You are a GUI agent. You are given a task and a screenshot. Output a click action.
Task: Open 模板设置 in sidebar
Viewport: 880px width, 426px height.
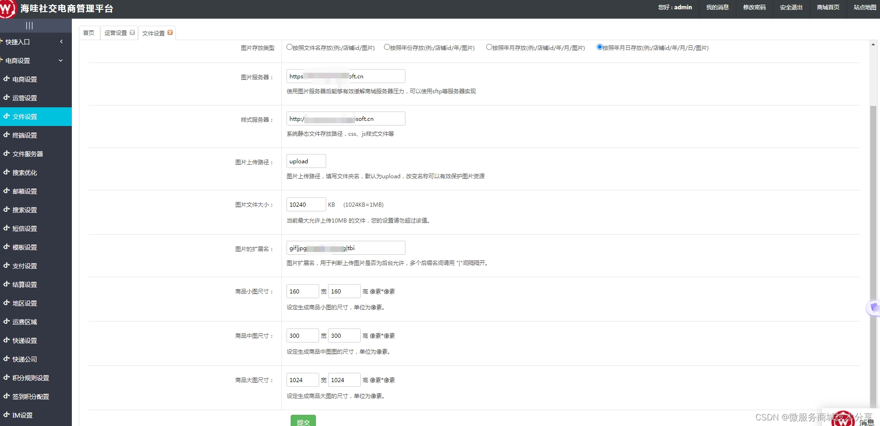coord(36,247)
